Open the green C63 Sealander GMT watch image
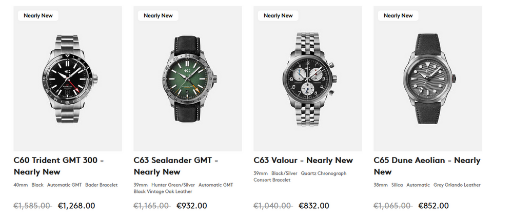Image resolution: width=513 pixels, height=217 pixels. tap(188, 78)
